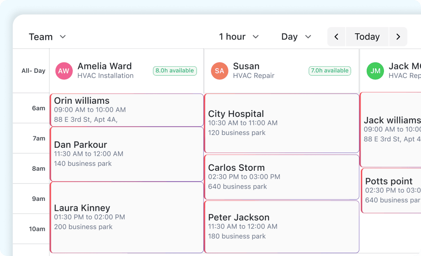Image resolution: width=421 pixels, height=256 pixels.
Task: Click Amelia Ward's AW avatar
Action: click(x=64, y=71)
